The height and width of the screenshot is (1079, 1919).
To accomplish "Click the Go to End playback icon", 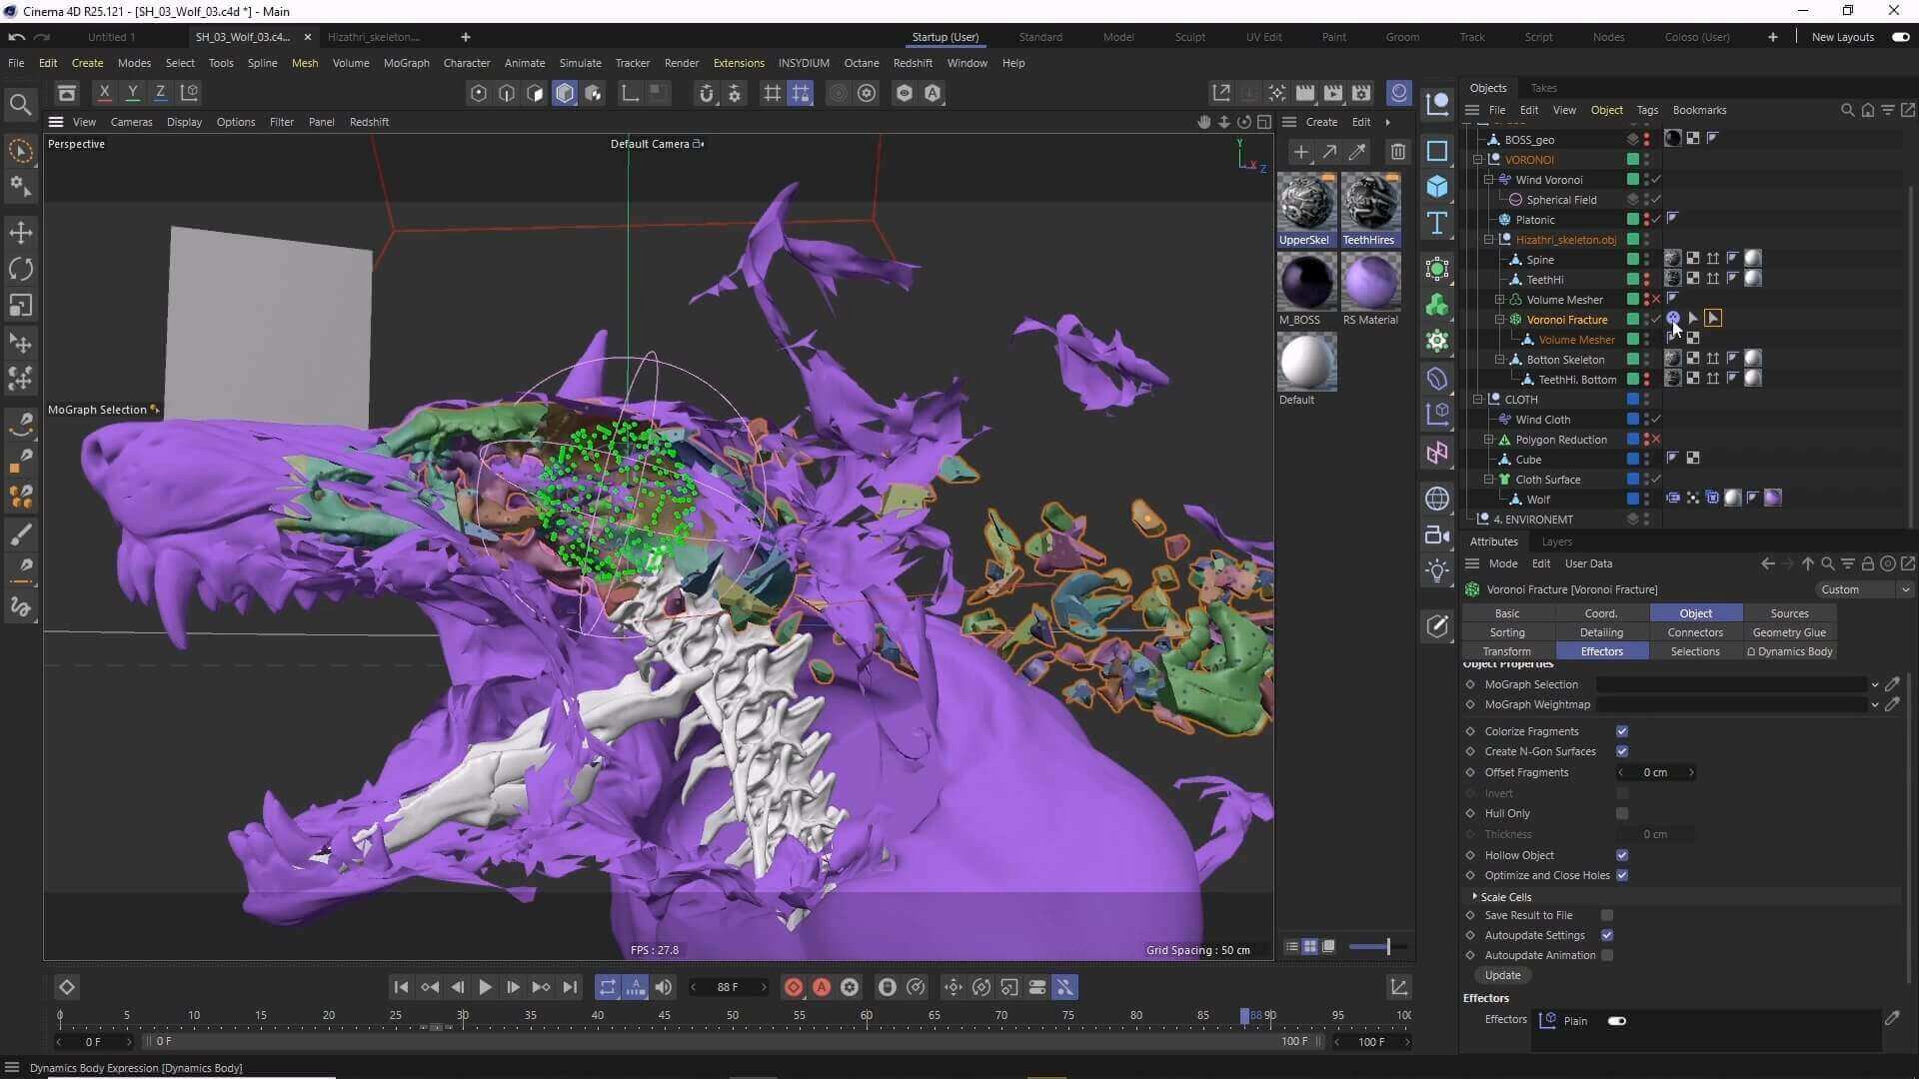I will click(x=570, y=987).
